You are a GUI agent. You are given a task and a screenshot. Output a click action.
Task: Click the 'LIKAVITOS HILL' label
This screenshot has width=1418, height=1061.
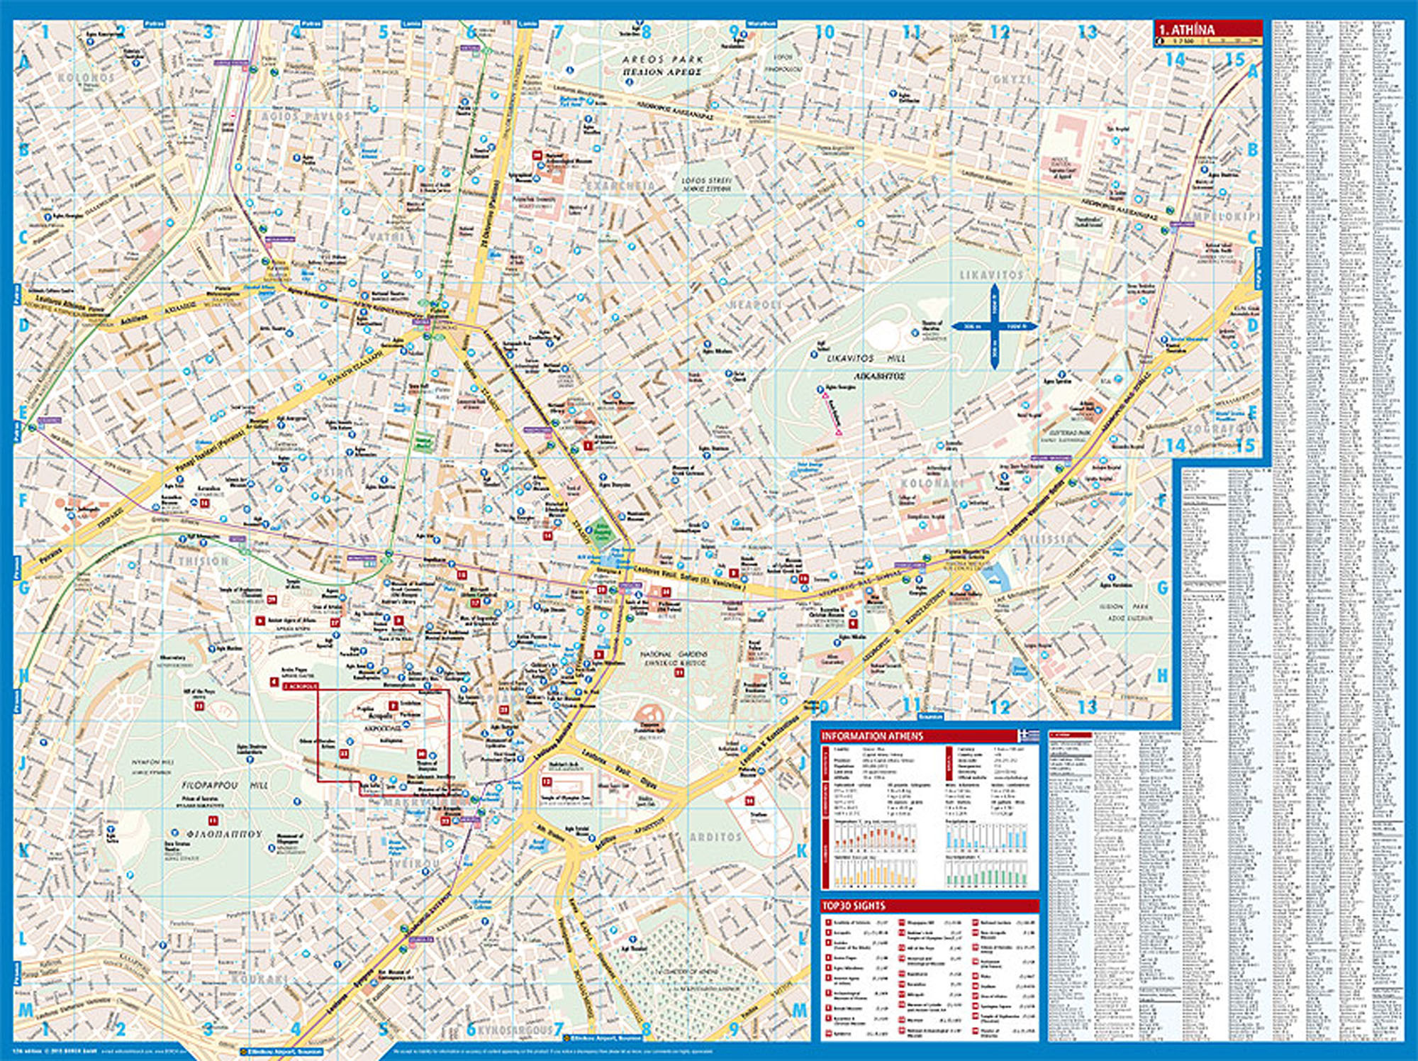pyautogui.click(x=866, y=359)
